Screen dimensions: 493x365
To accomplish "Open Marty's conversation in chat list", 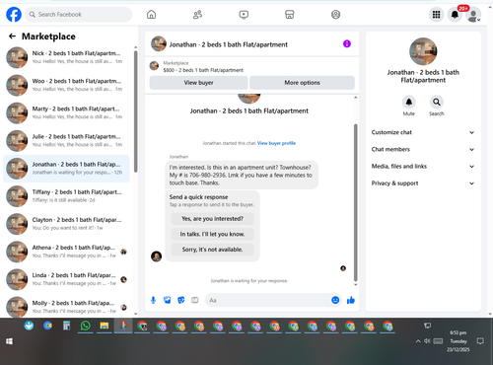I will point(66,112).
